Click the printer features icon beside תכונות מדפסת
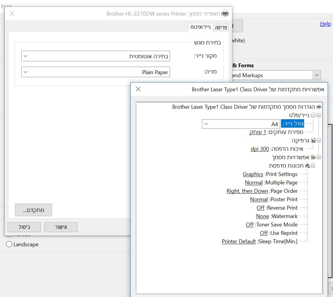 click(307, 166)
